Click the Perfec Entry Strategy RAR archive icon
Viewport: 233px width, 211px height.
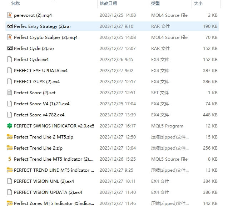[x=10, y=26]
